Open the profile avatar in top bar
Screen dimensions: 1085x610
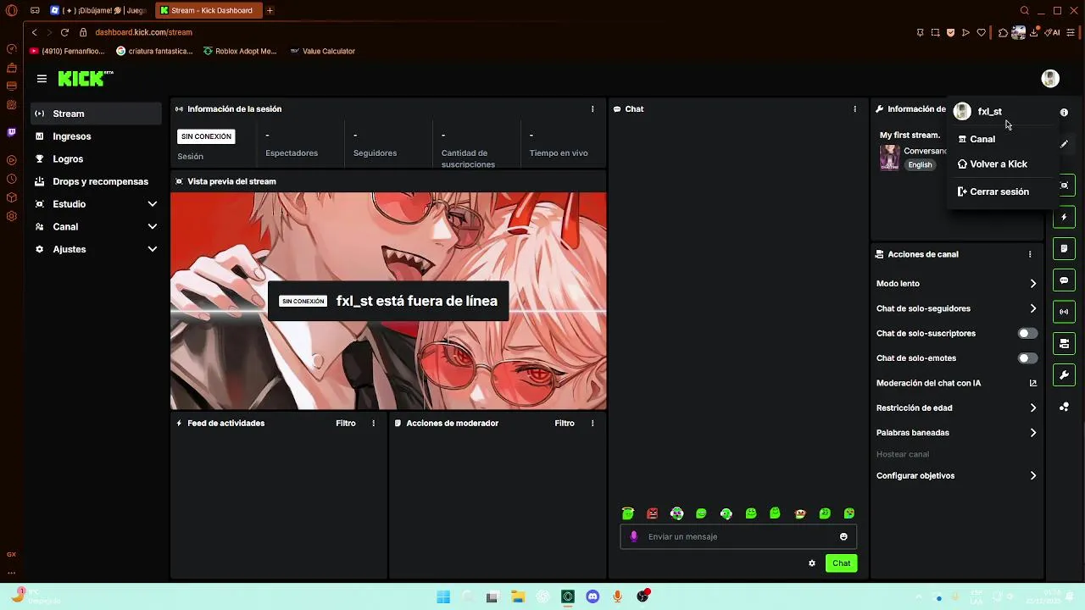[x=1050, y=79]
